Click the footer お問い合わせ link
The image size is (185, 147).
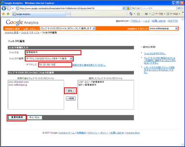tap(117, 133)
